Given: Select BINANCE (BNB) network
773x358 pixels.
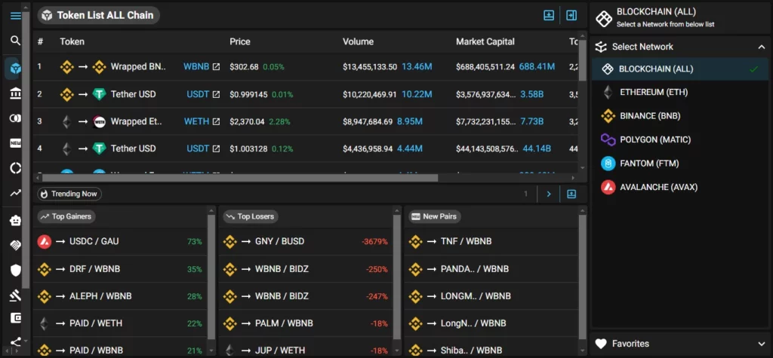Looking at the screenshot, I should pyautogui.click(x=680, y=116).
